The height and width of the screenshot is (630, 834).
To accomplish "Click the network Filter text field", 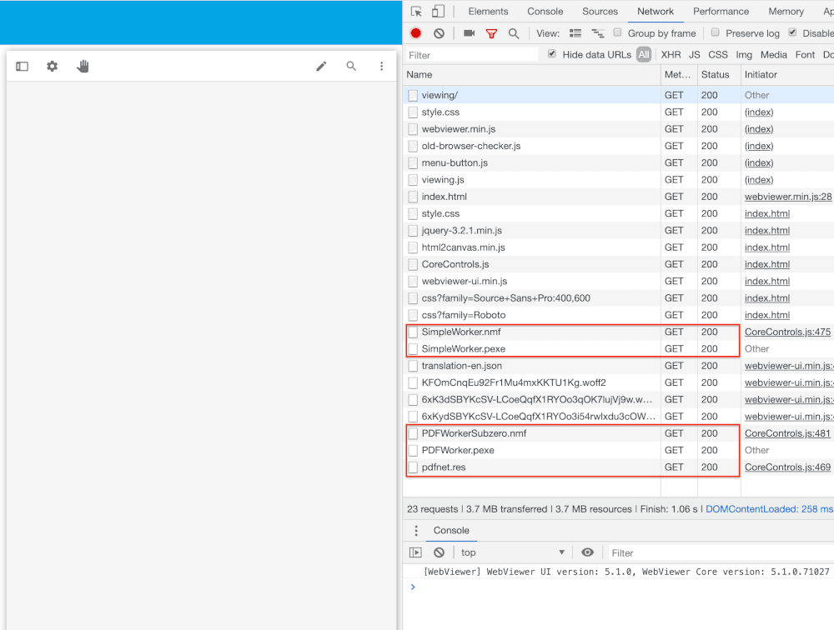I will (x=471, y=55).
